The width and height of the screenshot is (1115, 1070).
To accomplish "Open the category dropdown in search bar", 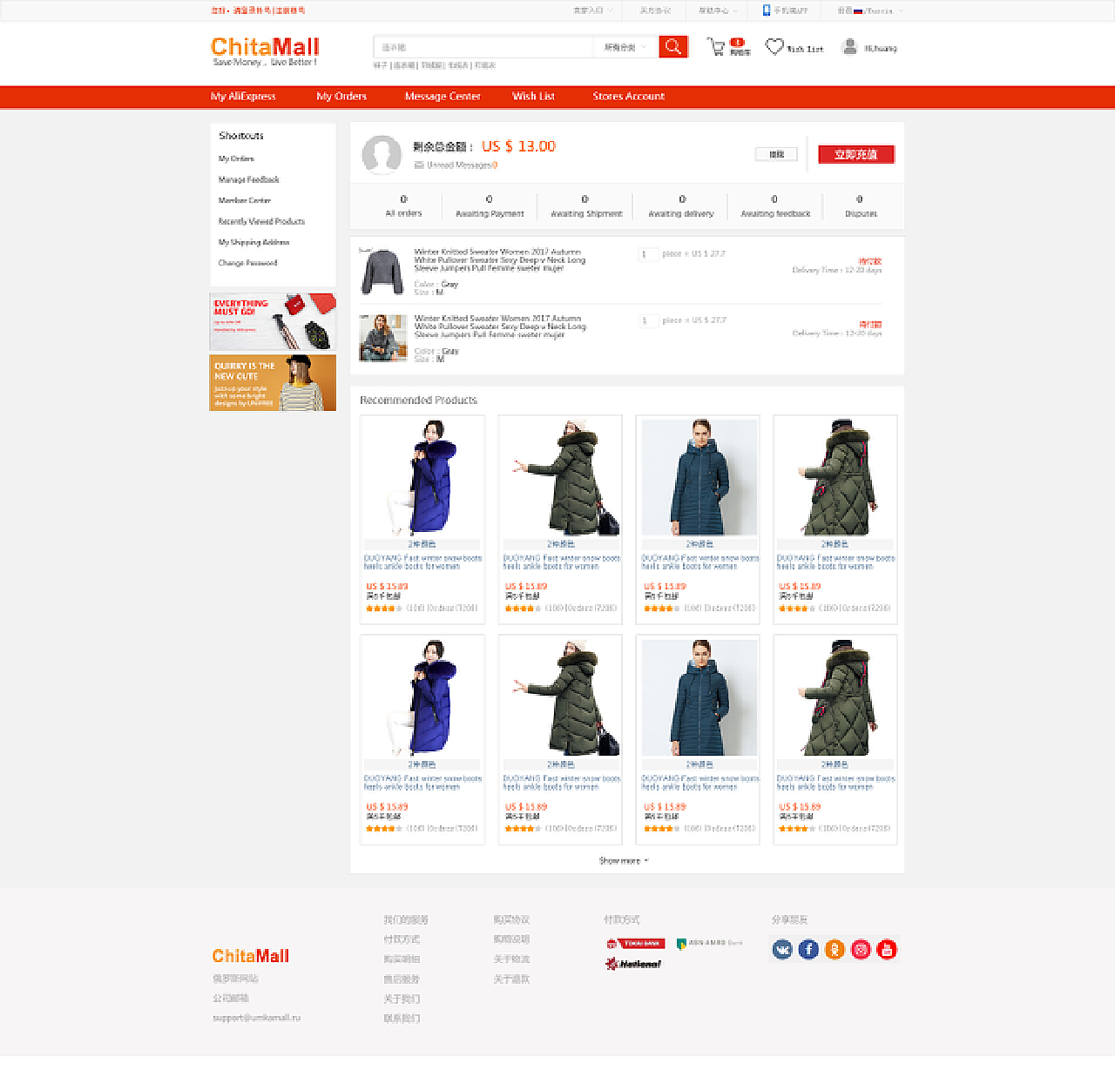I will [x=625, y=47].
